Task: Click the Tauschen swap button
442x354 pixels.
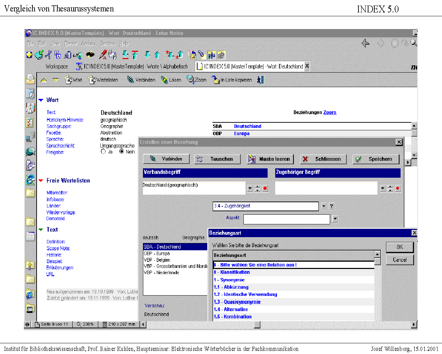Action: [218, 159]
